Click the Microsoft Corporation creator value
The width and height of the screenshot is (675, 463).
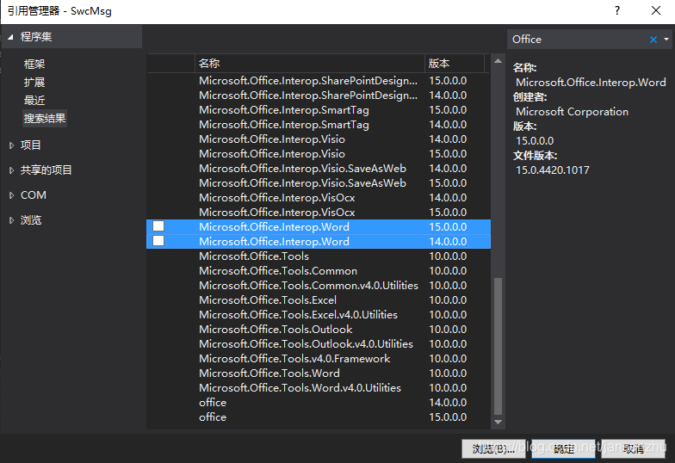click(x=572, y=112)
